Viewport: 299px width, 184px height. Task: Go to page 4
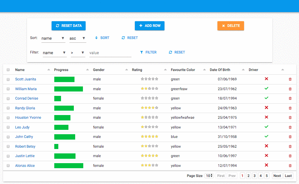(261, 176)
